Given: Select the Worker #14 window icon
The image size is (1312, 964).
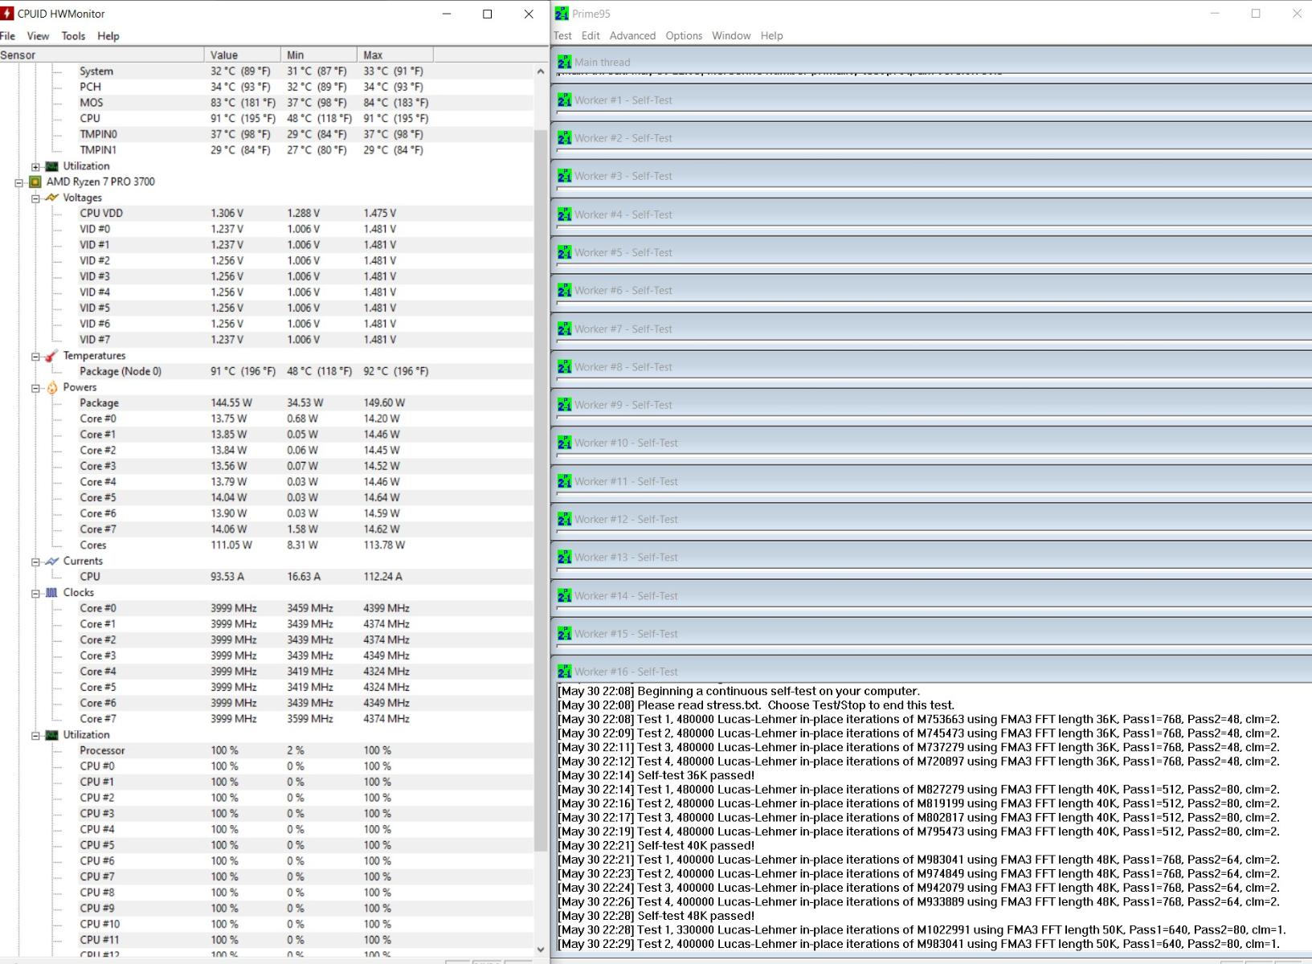Looking at the screenshot, I should 565,595.
